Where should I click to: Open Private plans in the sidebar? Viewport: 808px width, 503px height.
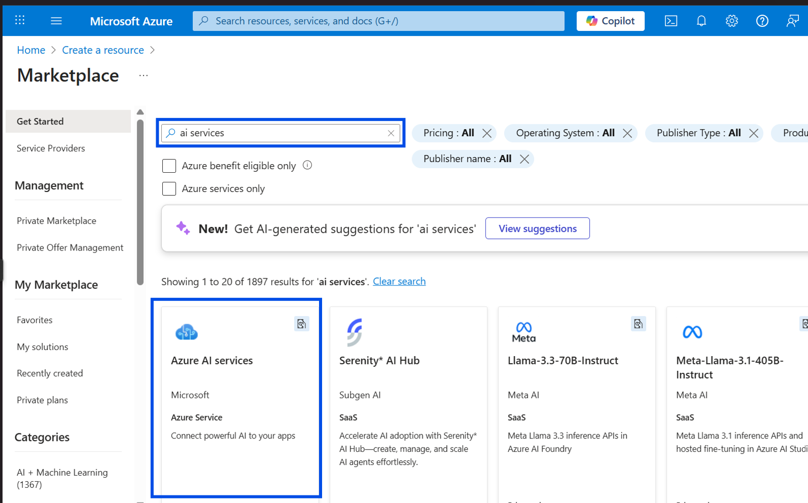pos(42,400)
